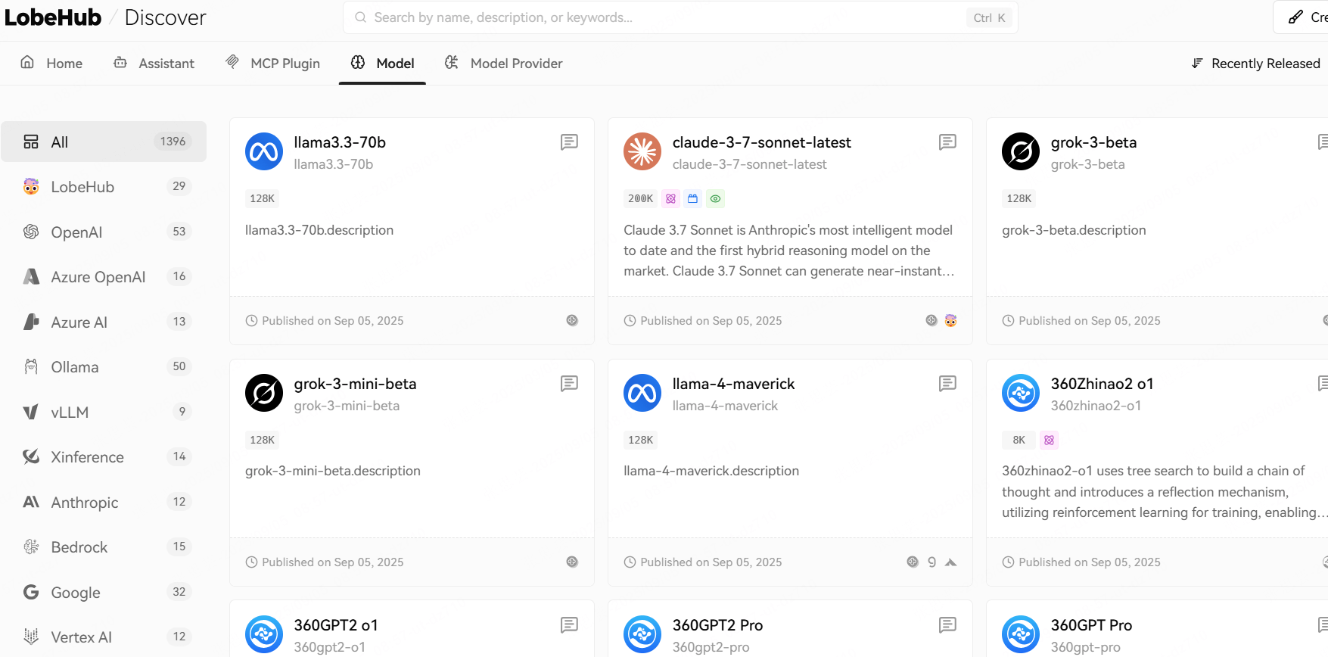The height and width of the screenshot is (657, 1328).
Task: Open the 360GPT Pro model title
Action: click(x=1091, y=625)
